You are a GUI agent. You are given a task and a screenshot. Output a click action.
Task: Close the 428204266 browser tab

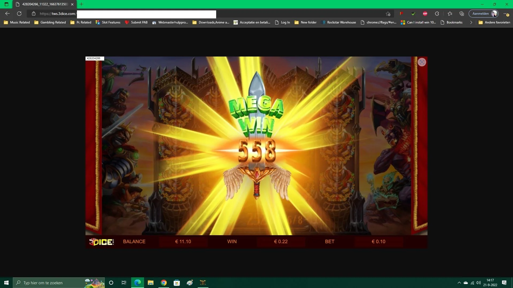pos(72,4)
